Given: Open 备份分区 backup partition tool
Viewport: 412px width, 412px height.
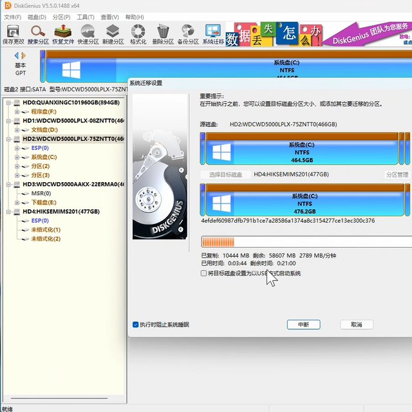Looking at the screenshot, I should tap(188, 34).
